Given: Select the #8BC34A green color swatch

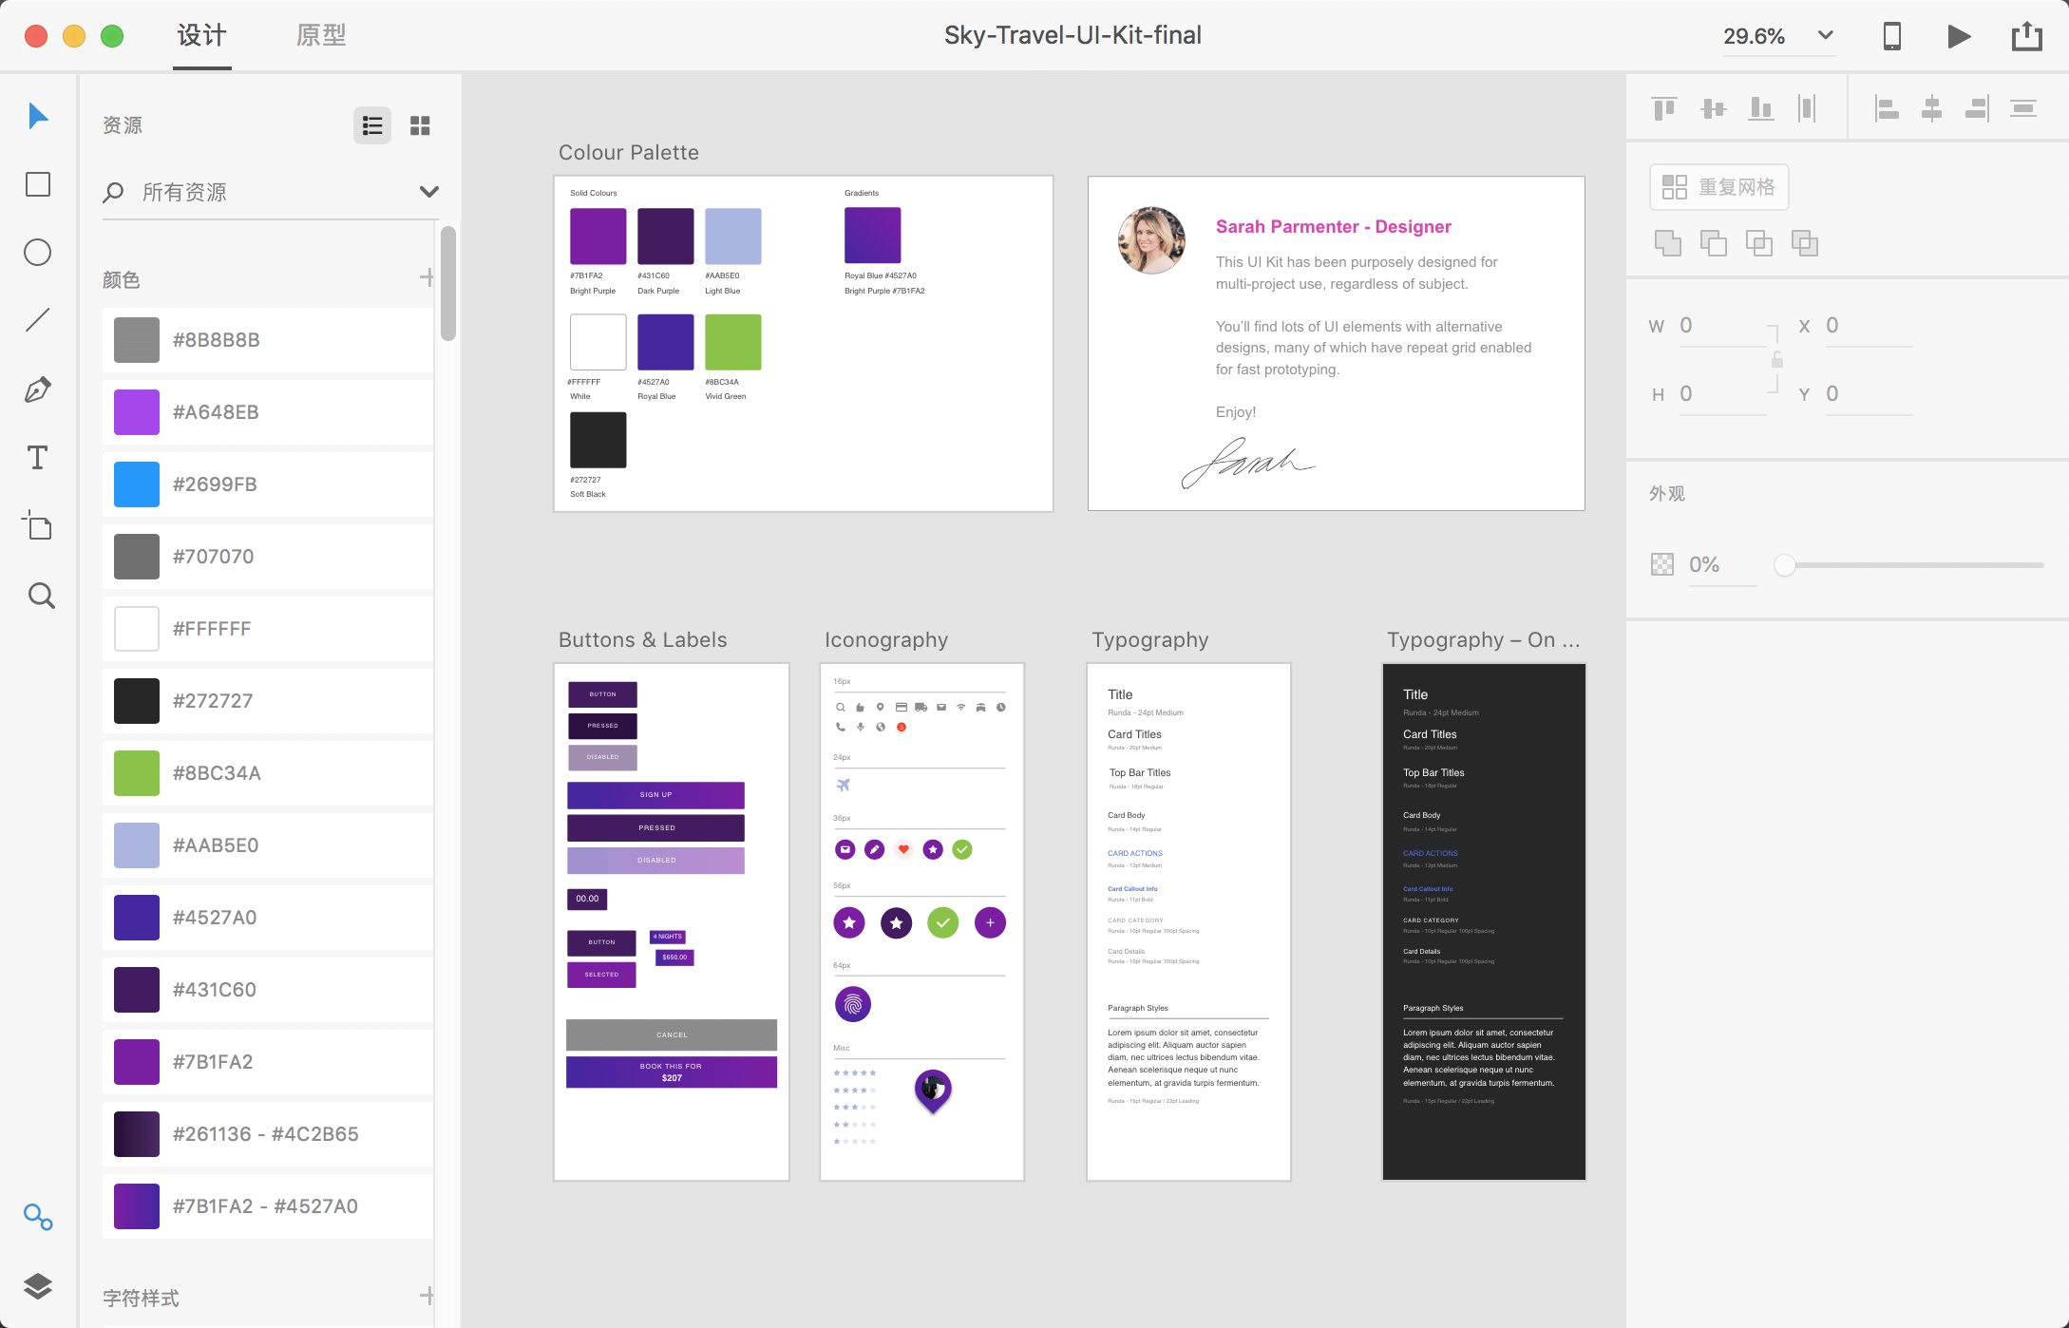Looking at the screenshot, I should coord(137,773).
